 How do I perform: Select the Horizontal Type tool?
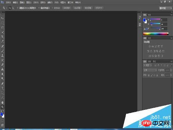tap(2, 88)
